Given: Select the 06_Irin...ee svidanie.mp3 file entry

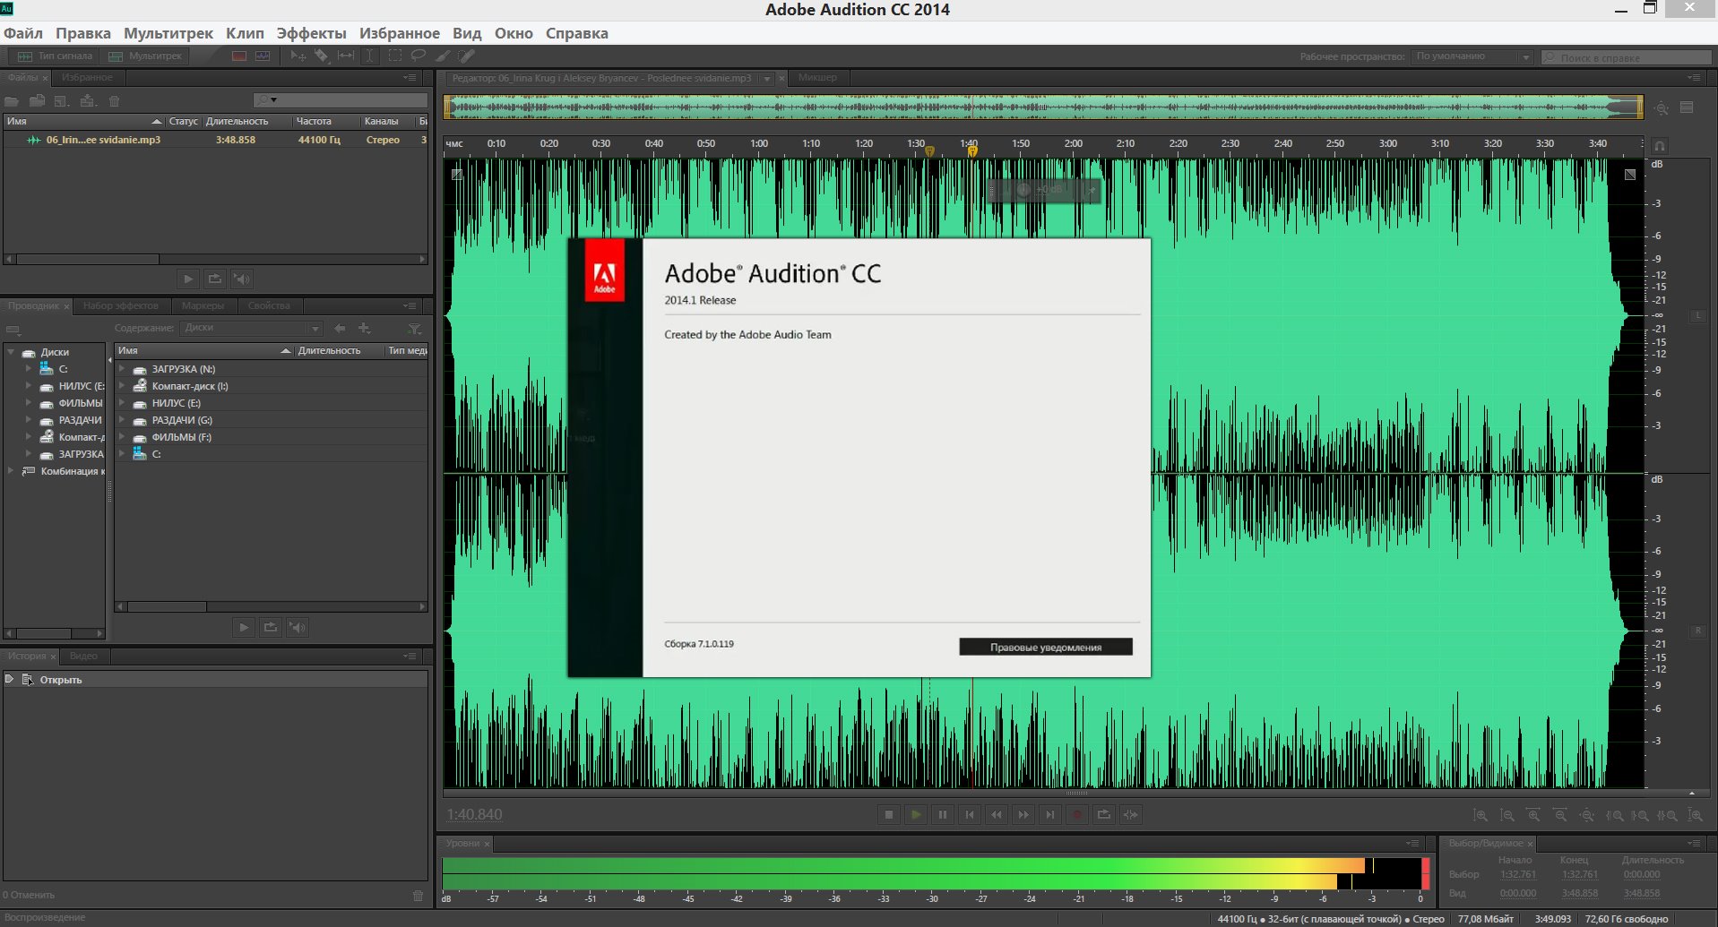Looking at the screenshot, I should (103, 140).
